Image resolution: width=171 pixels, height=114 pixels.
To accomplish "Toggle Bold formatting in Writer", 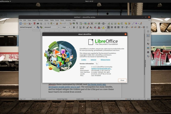I will pos(74,27).
